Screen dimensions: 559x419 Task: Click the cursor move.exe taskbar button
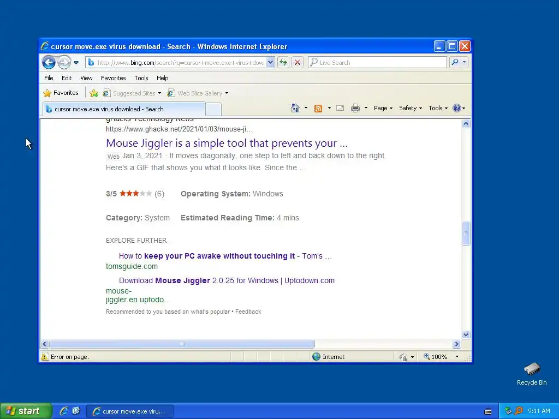click(x=130, y=411)
